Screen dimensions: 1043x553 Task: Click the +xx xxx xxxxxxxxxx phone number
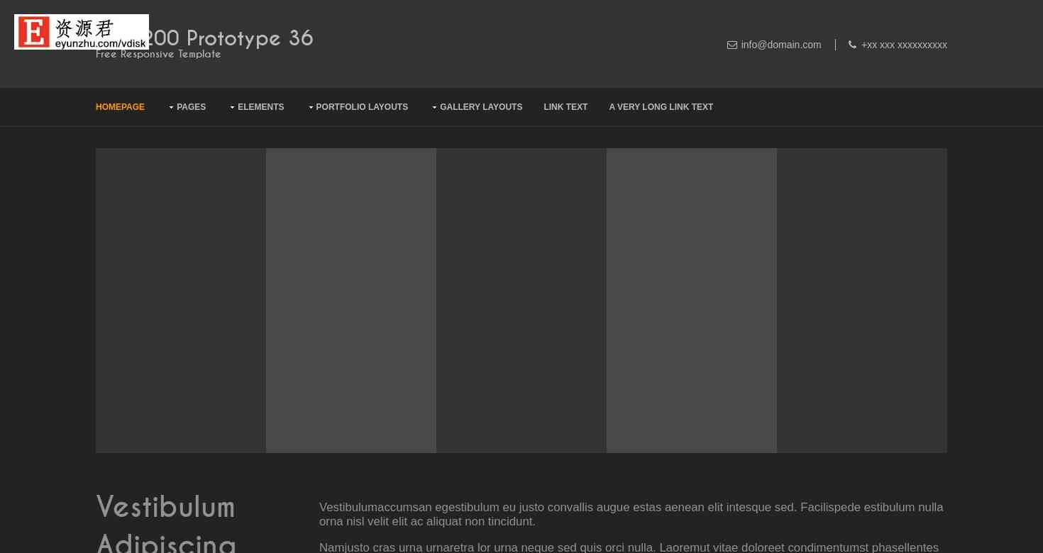click(904, 45)
